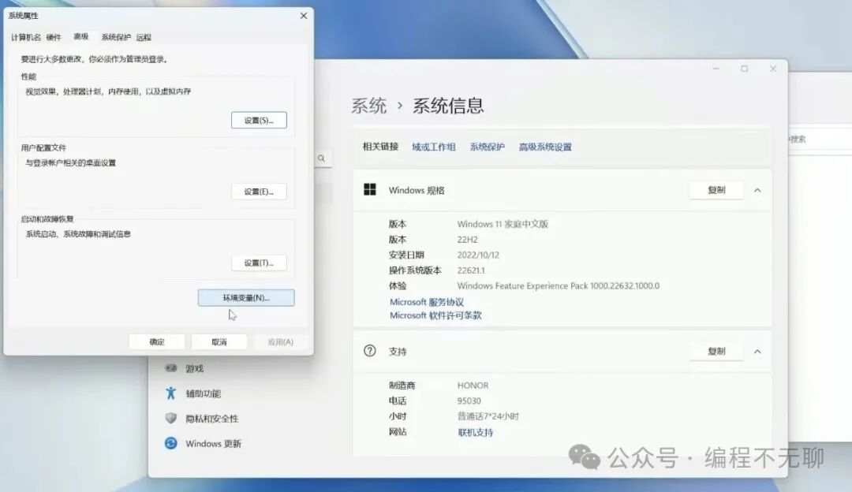This screenshot has height=492, width=852.
Task: Open Windows 更新 in the Settings sidebar
Action: pos(214,444)
